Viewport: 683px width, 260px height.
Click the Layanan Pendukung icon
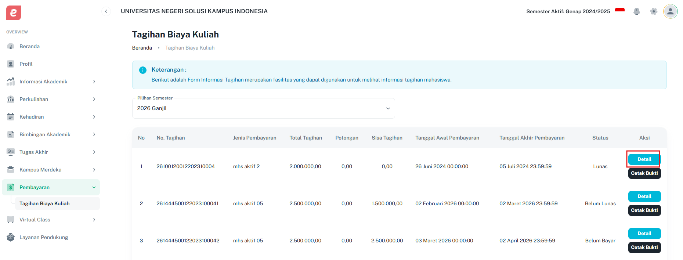[x=11, y=237]
